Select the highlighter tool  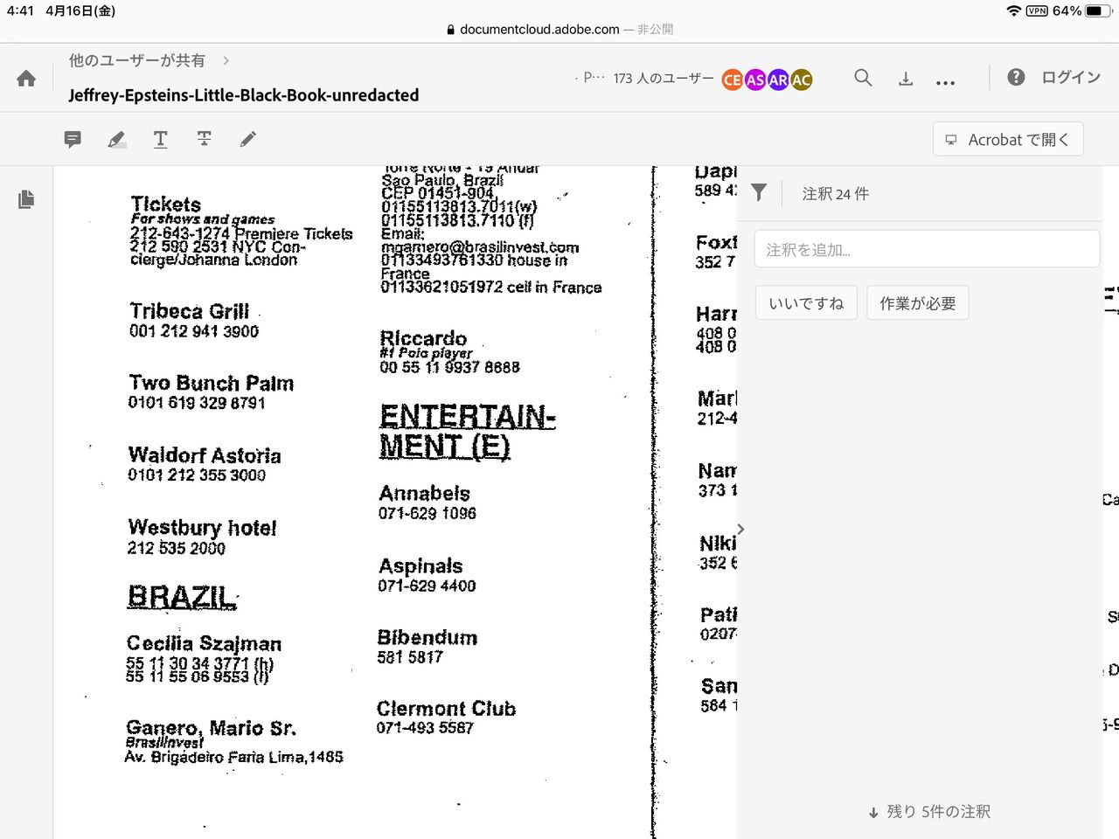click(116, 139)
